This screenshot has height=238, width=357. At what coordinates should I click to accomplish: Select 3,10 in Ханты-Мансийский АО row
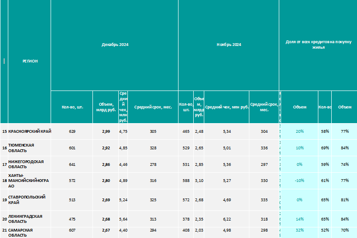[x=199, y=181]
